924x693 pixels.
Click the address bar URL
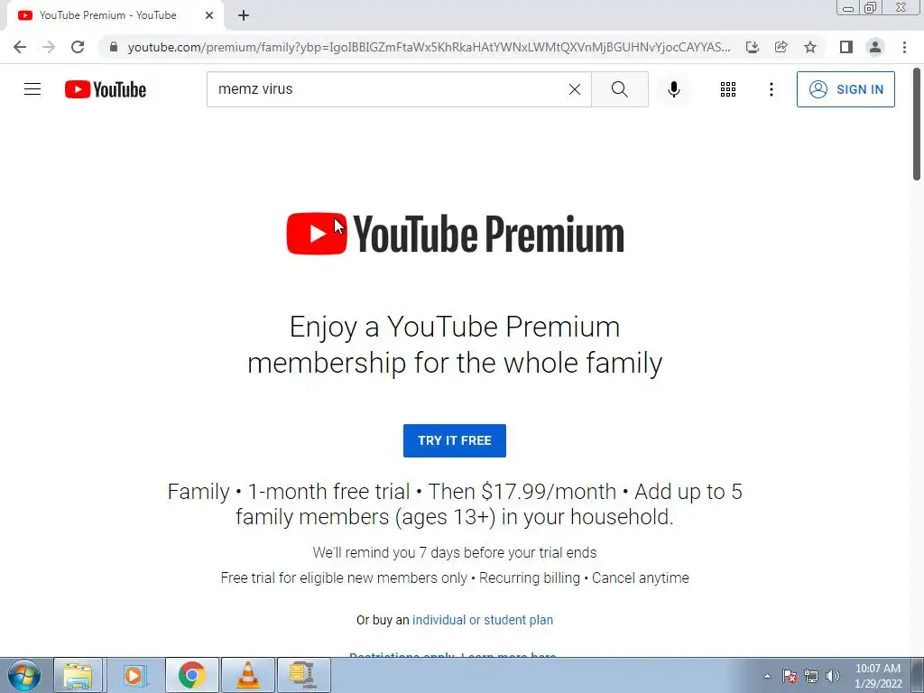coord(429,47)
